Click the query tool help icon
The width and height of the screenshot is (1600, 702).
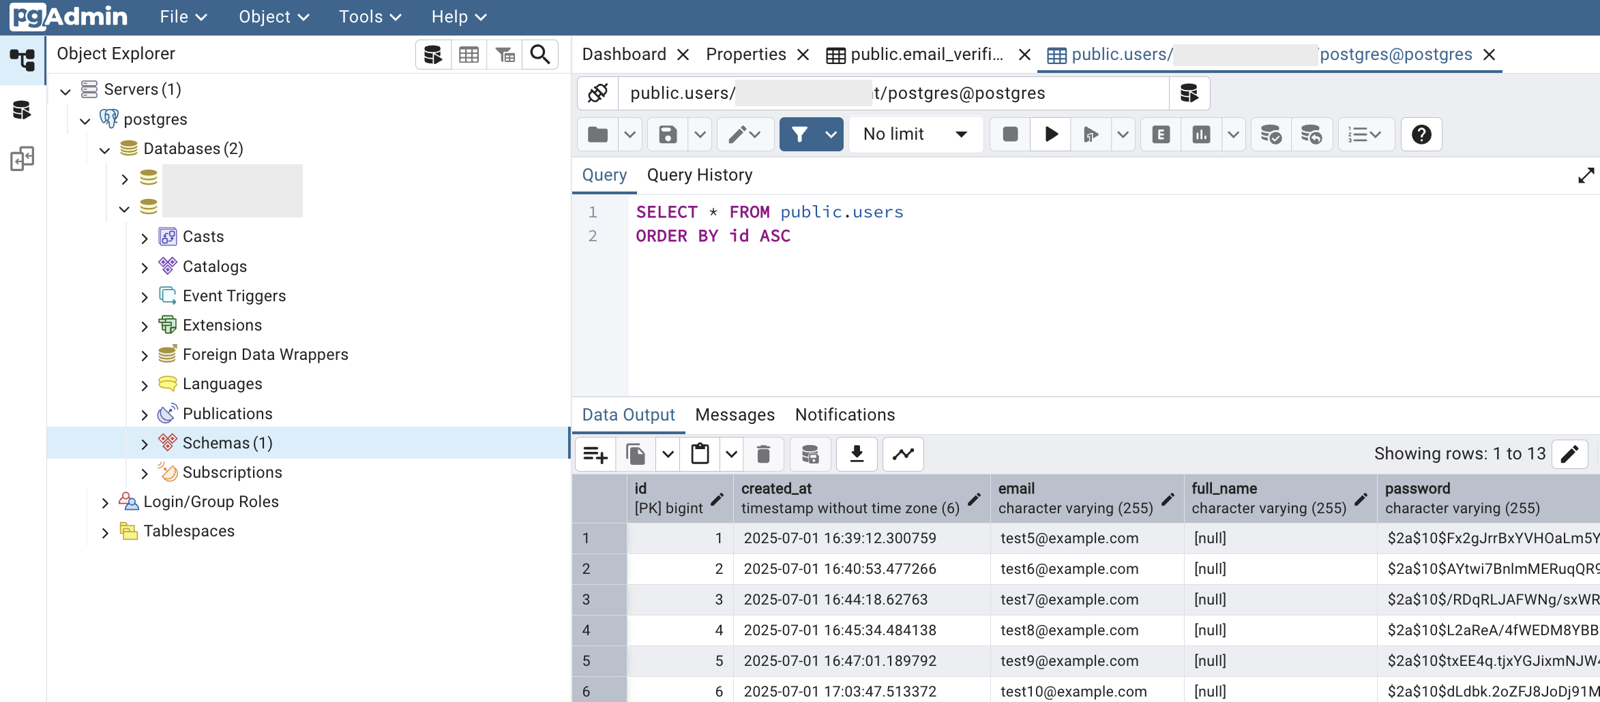coord(1421,134)
